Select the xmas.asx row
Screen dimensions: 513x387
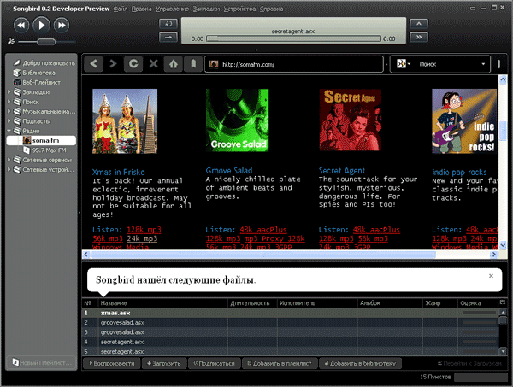pyautogui.click(x=290, y=313)
